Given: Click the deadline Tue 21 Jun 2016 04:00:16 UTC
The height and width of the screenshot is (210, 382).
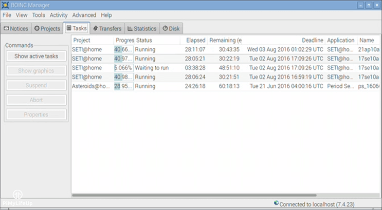Looking at the screenshot, I should click(286, 86).
